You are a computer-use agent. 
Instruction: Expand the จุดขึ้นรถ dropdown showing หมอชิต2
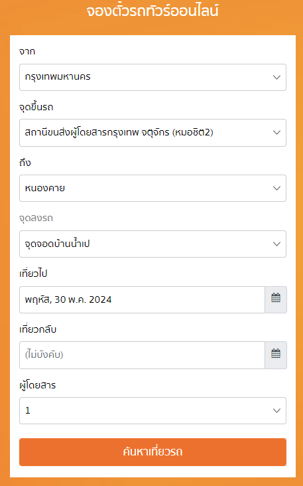(152, 133)
